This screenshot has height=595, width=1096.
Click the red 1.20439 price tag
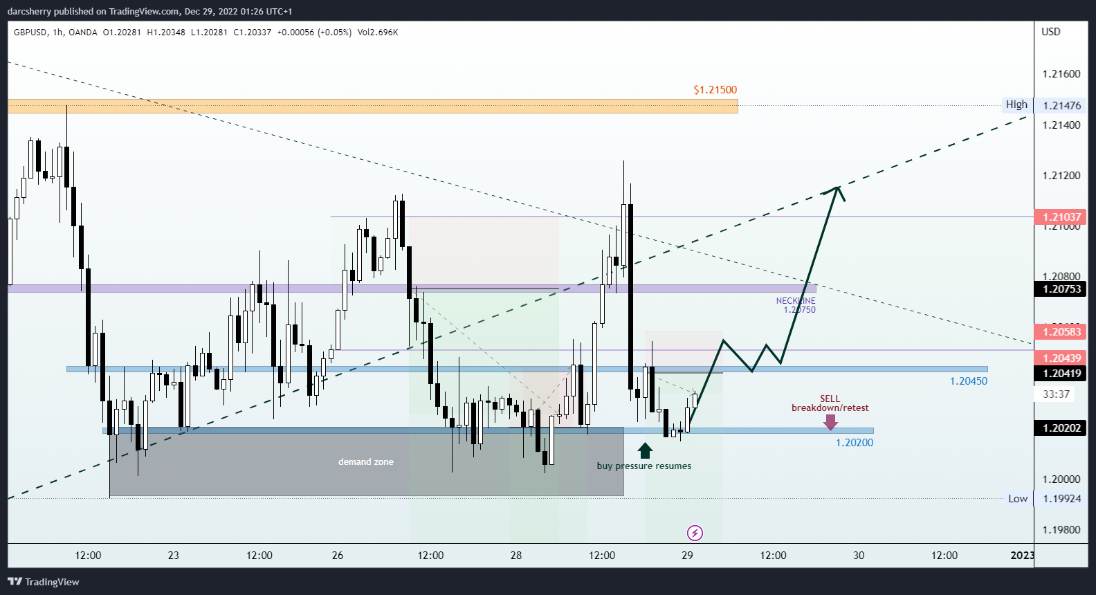click(1061, 358)
